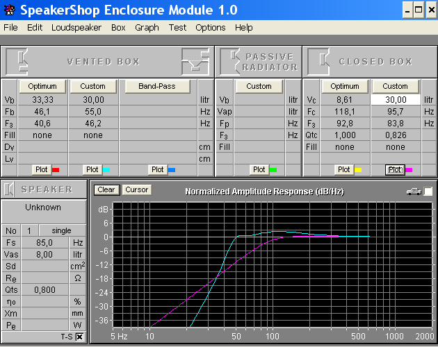Toggle the car response checkbox above graph
The height and width of the screenshot is (347, 438).
[x=428, y=192]
